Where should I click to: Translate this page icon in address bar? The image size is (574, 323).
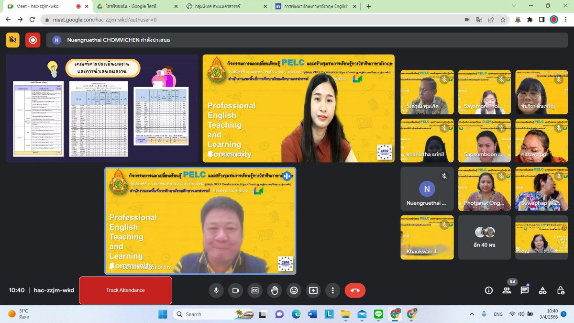[479, 20]
